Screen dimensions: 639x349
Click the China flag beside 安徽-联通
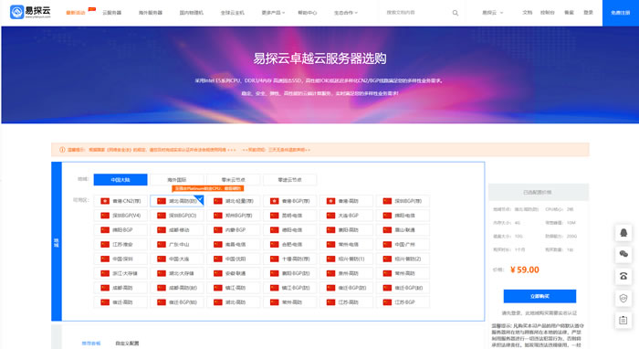[218, 273]
